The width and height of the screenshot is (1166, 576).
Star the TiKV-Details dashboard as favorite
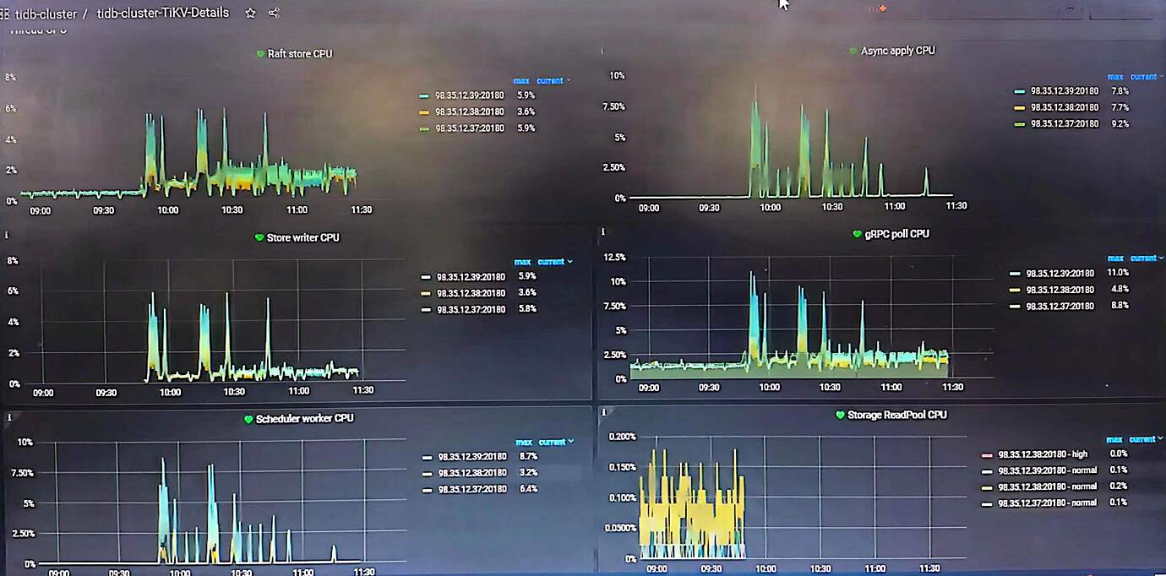tap(250, 14)
